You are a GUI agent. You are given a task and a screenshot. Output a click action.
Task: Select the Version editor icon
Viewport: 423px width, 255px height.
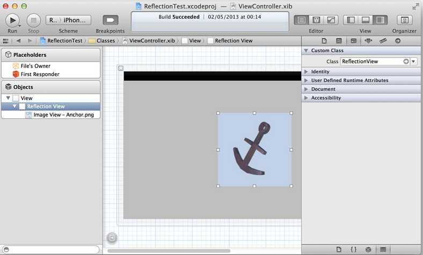point(331,20)
